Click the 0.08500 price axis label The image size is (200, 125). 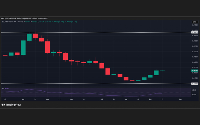[195, 35]
